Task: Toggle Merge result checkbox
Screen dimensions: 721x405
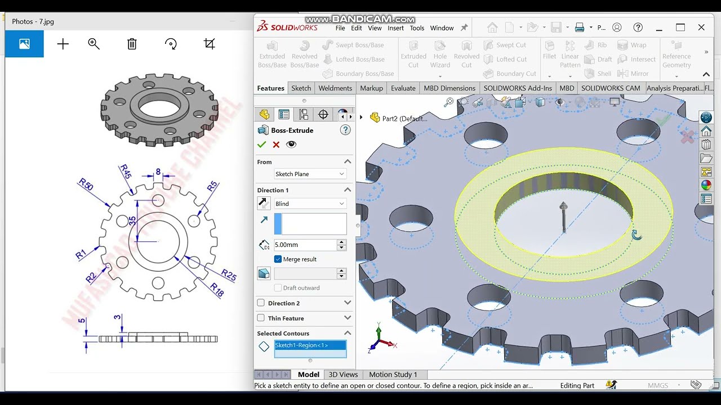Action: (278, 259)
